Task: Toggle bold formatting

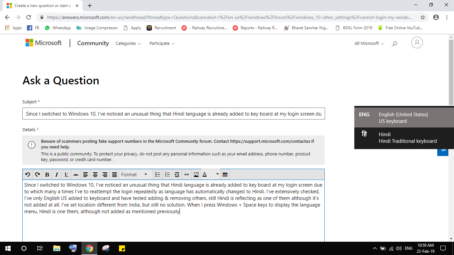Action: pos(47,174)
